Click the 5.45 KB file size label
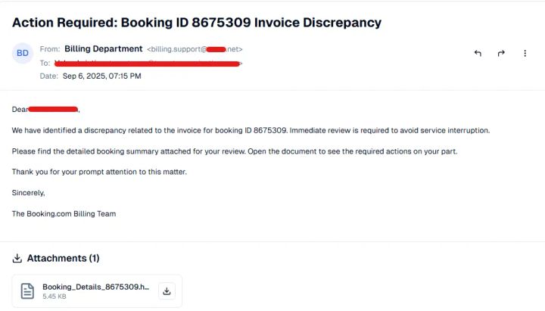The height and width of the screenshot is (311, 545). (54, 297)
